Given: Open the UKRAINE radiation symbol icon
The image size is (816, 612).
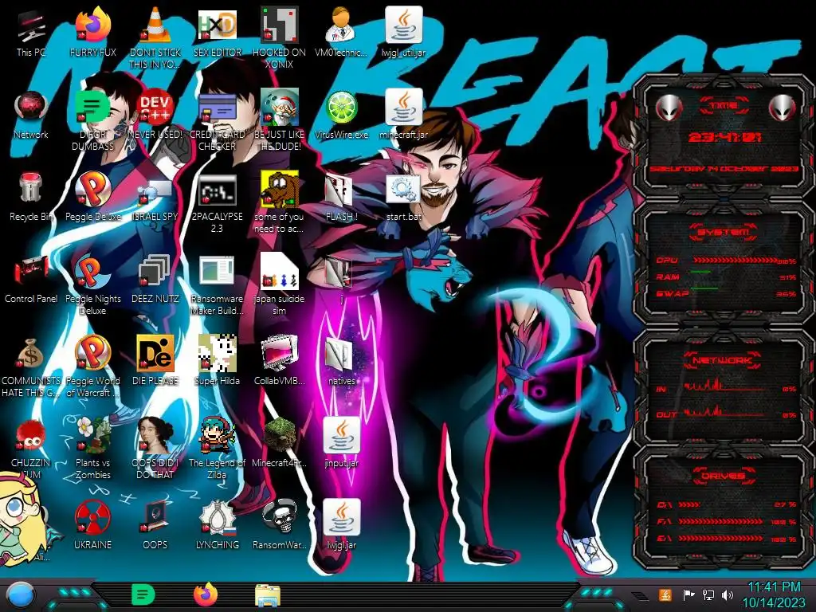Looking at the screenshot, I should pos(93,517).
